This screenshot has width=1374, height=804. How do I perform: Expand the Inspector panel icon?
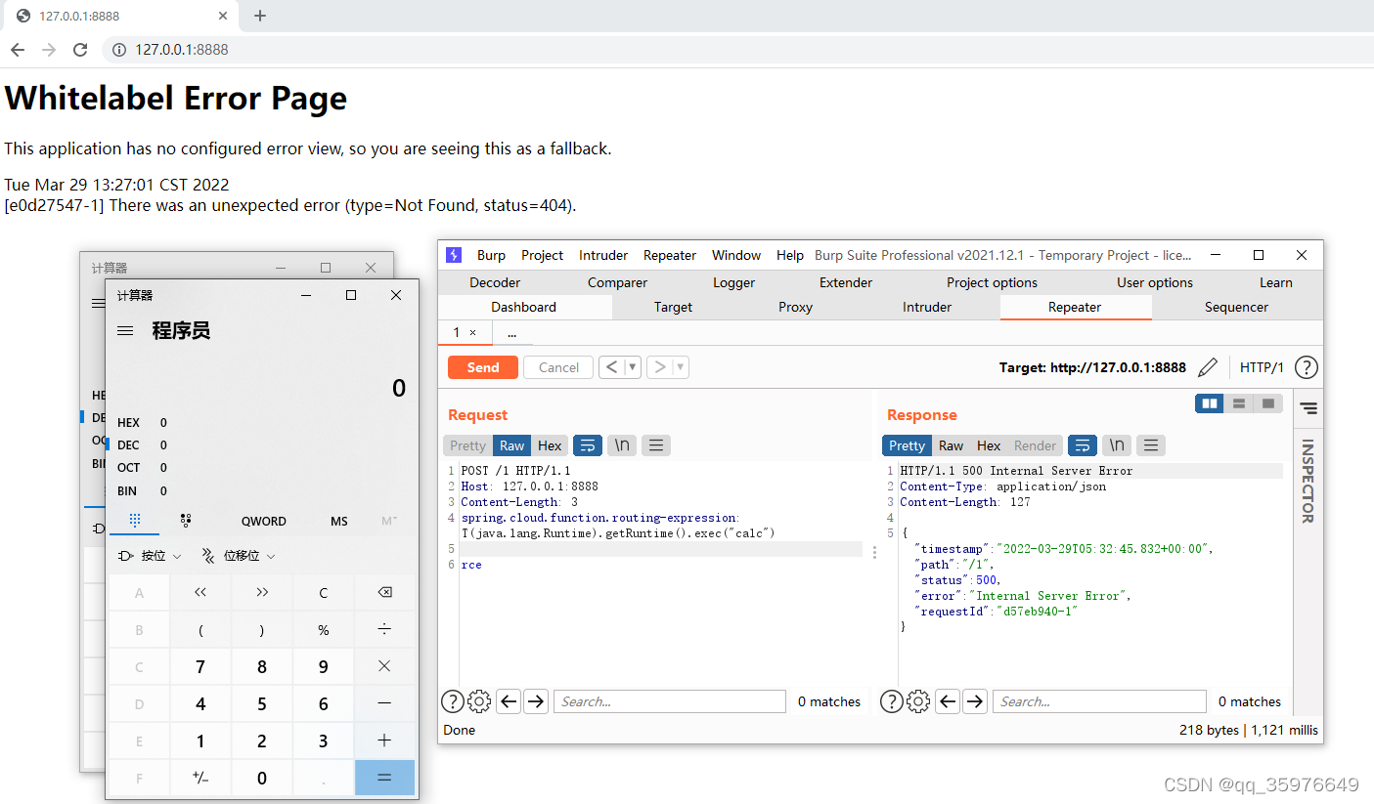(x=1308, y=408)
